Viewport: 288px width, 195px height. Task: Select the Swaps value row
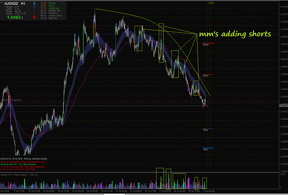16,14
